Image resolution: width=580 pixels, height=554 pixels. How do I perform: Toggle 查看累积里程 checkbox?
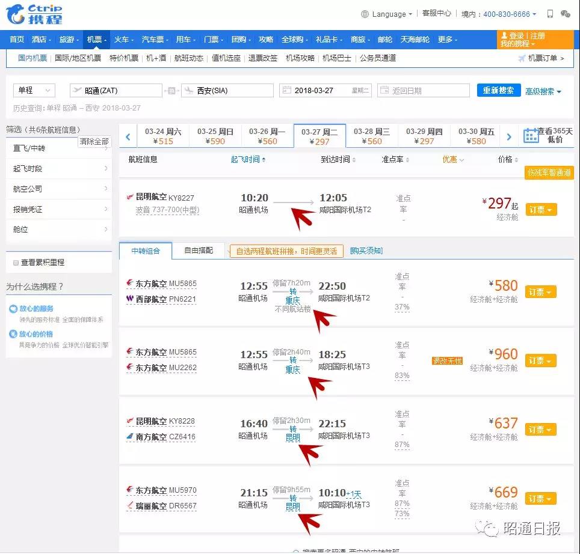(x=16, y=263)
